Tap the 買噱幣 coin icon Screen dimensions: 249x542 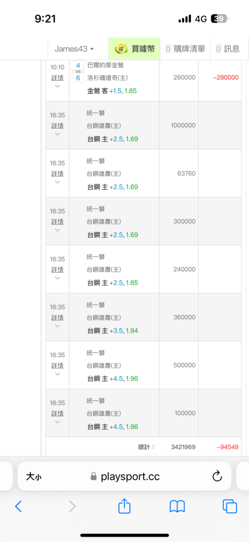click(x=121, y=49)
